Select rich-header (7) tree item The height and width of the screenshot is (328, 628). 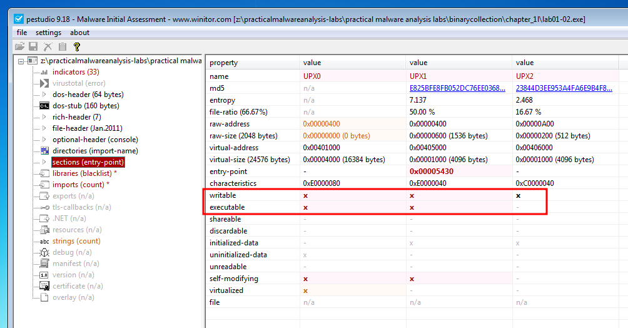point(76,117)
